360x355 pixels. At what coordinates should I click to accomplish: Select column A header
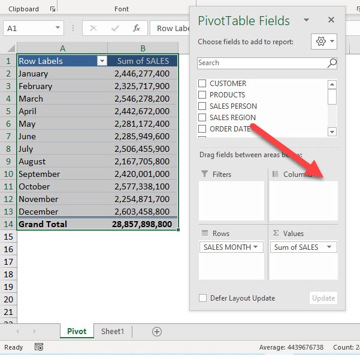point(62,48)
